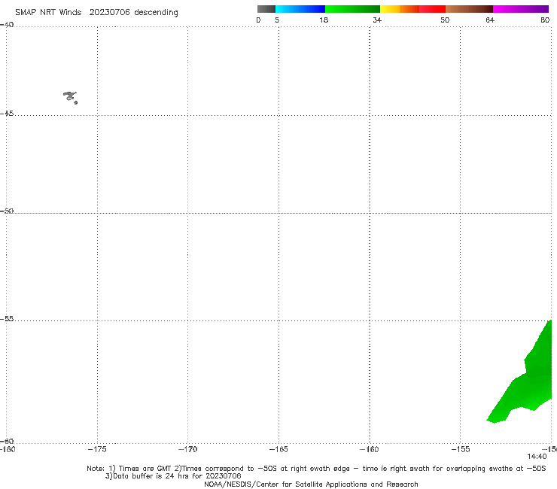Click the colorbar label '18'

[324, 20]
